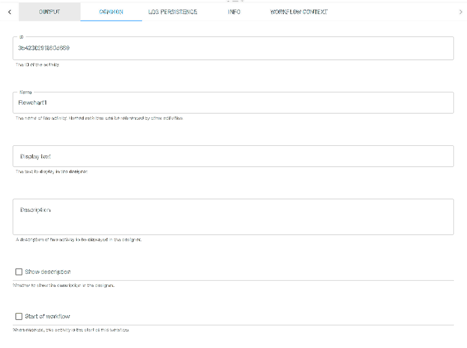Viewport: 467px width, 348px height.
Task: Select the Common tab
Action: tap(111, 12)
